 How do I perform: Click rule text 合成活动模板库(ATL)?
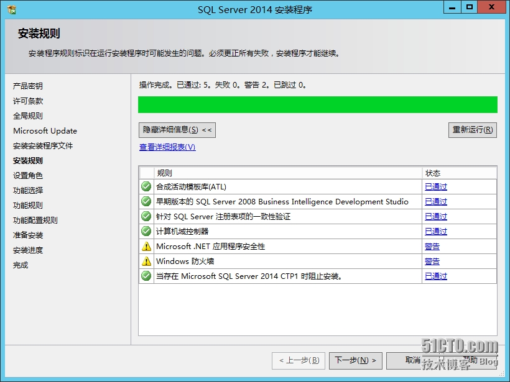coord(192,187)
